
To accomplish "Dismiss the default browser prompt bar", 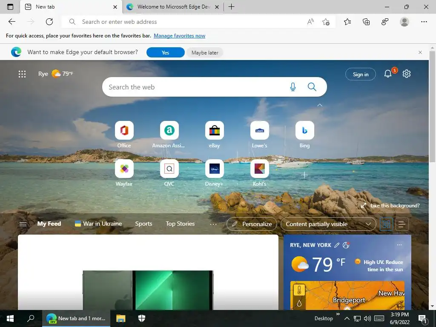I will 420,52.
